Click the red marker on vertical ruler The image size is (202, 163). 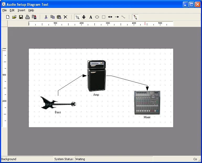tap(4, 50)
